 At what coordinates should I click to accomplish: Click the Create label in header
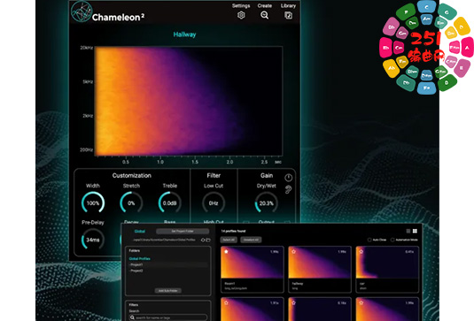[x=265, y=5]
